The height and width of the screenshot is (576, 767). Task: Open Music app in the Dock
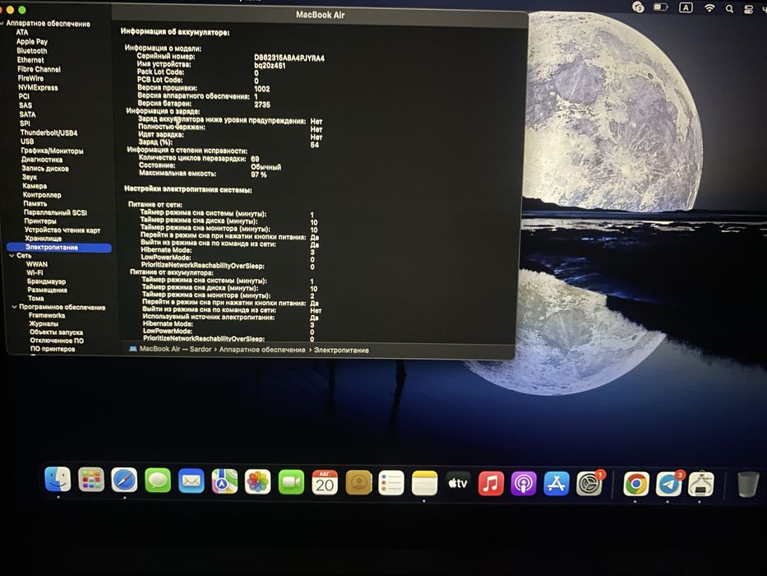click(491, 484)
